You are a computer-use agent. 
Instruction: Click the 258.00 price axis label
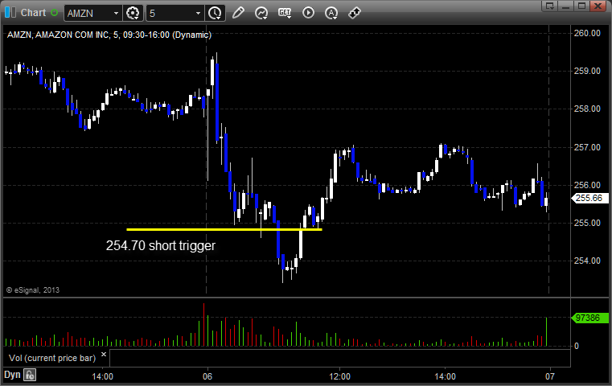[587, 109]
